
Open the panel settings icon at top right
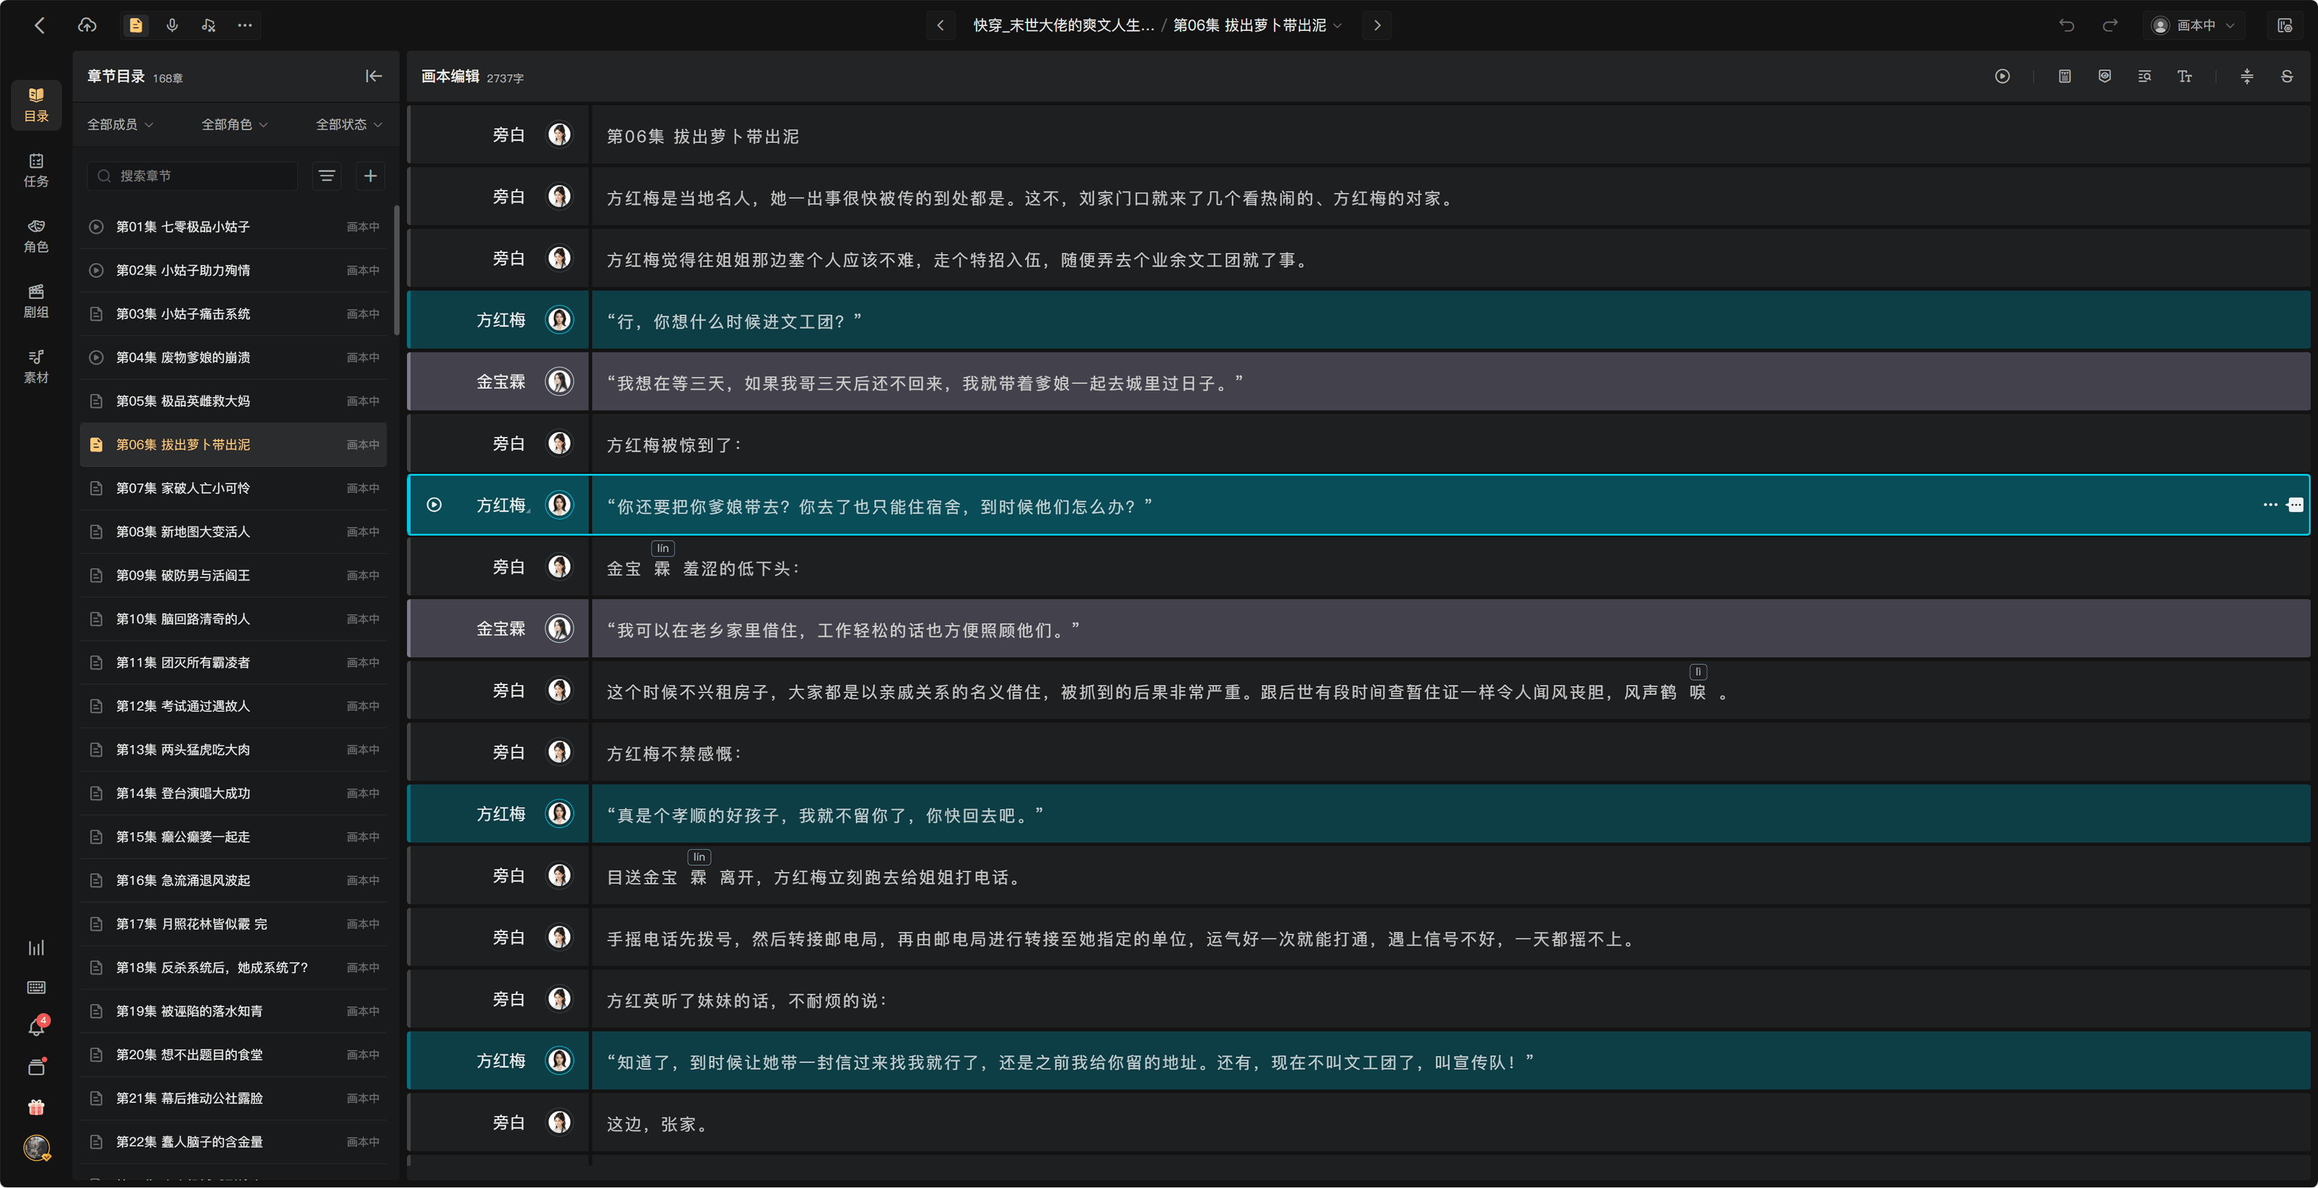[x=2284, y=25]
